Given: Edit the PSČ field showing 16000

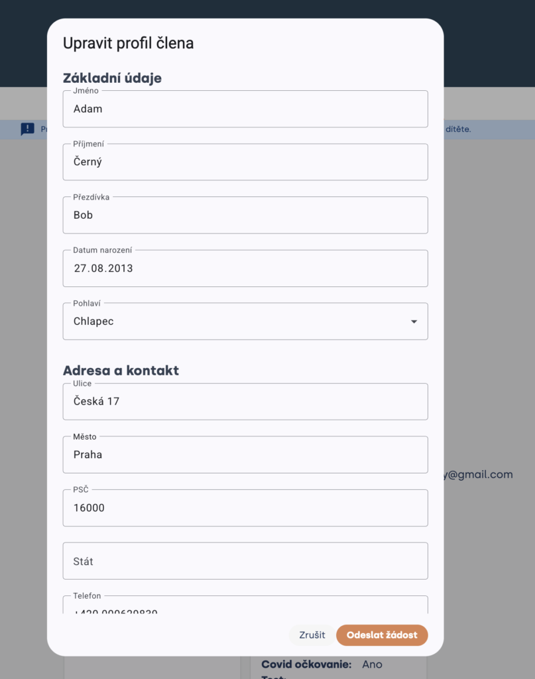Looking at the screenshot, I should [x=245, y=508].
